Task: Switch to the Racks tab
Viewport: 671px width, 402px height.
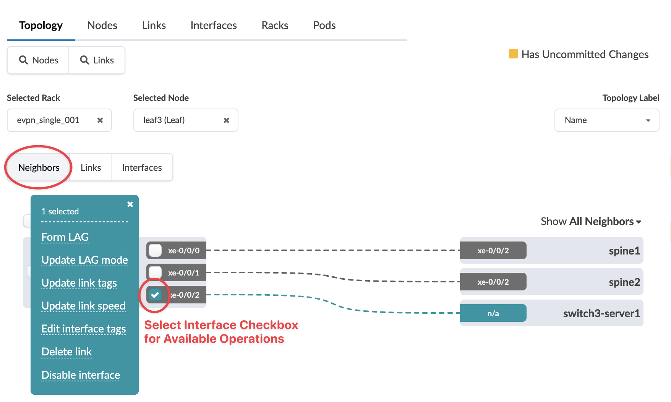Action: 274,25
